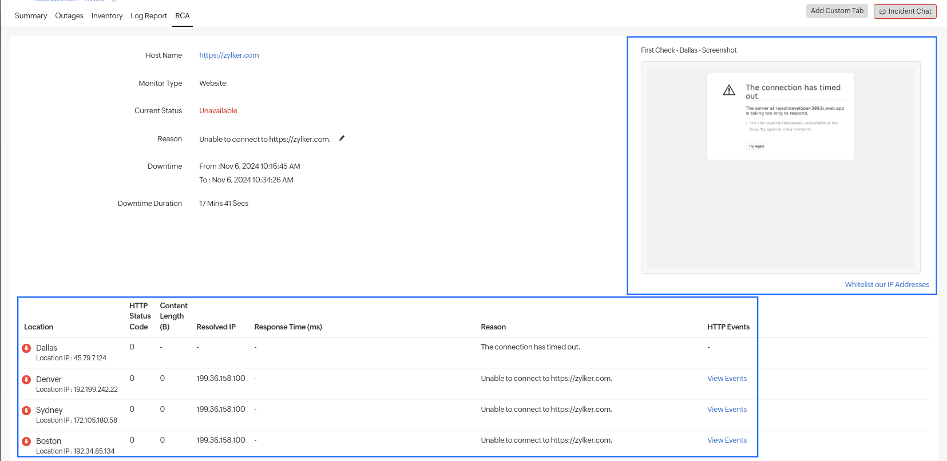Image resolution: width=947 pixels, height=461 pixels.
Task: Click the To : Nov 6, 2024 10:34:26 AM value
Action: coord(246,180)
